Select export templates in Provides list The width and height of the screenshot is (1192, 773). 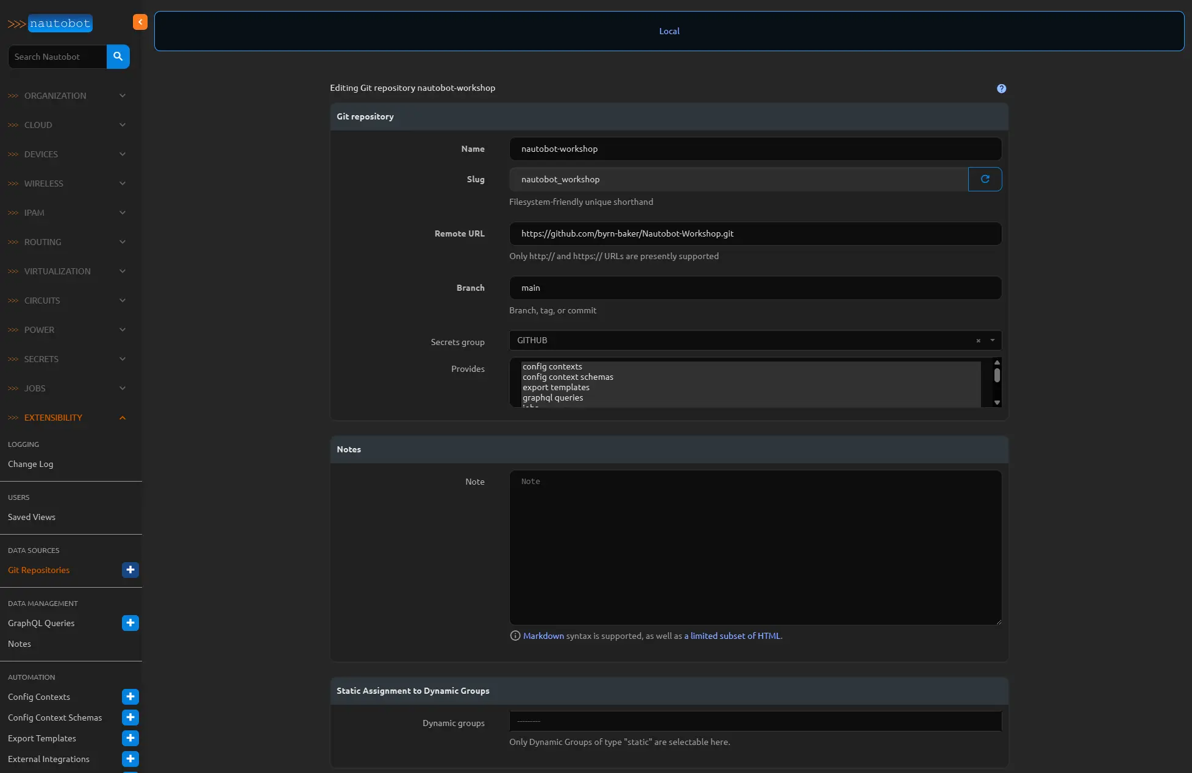click(x=751, y=387)
